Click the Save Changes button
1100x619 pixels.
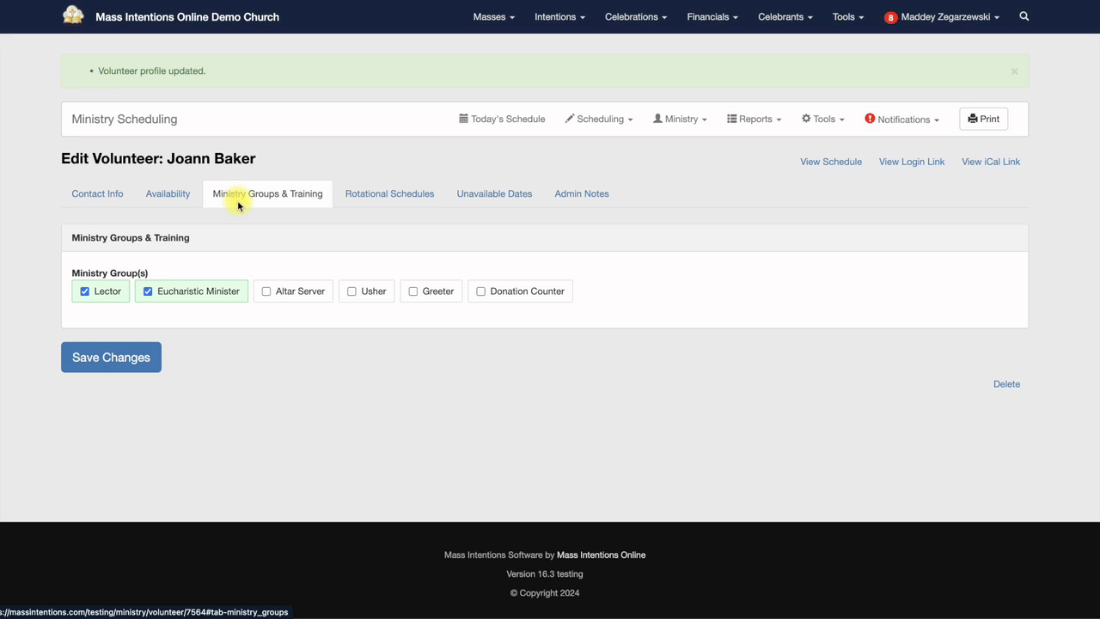111,358
